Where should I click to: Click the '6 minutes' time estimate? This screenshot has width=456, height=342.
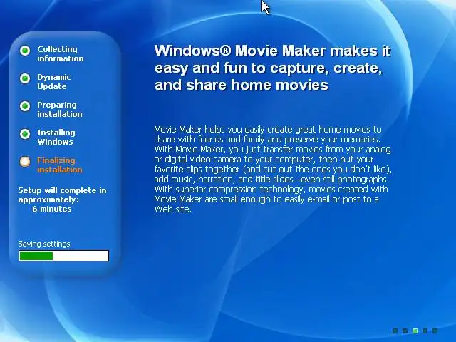(x=52, y=209)
